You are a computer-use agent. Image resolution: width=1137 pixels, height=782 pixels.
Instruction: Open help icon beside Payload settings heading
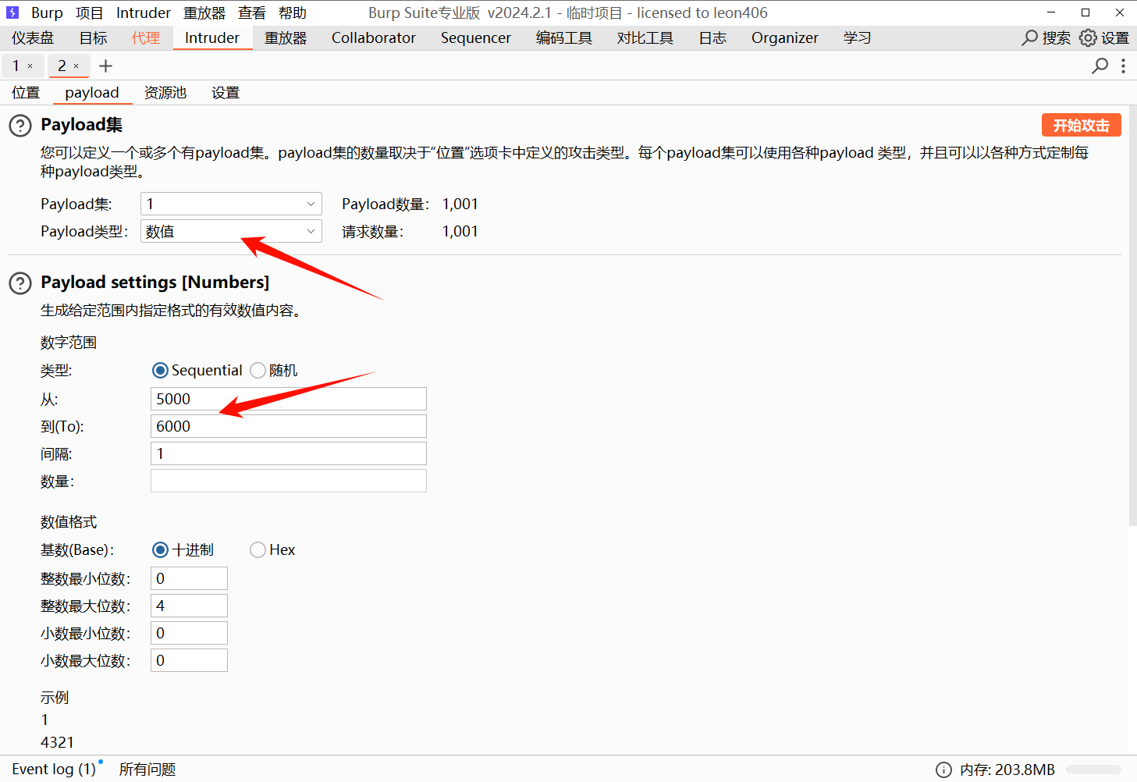point(20,283)
